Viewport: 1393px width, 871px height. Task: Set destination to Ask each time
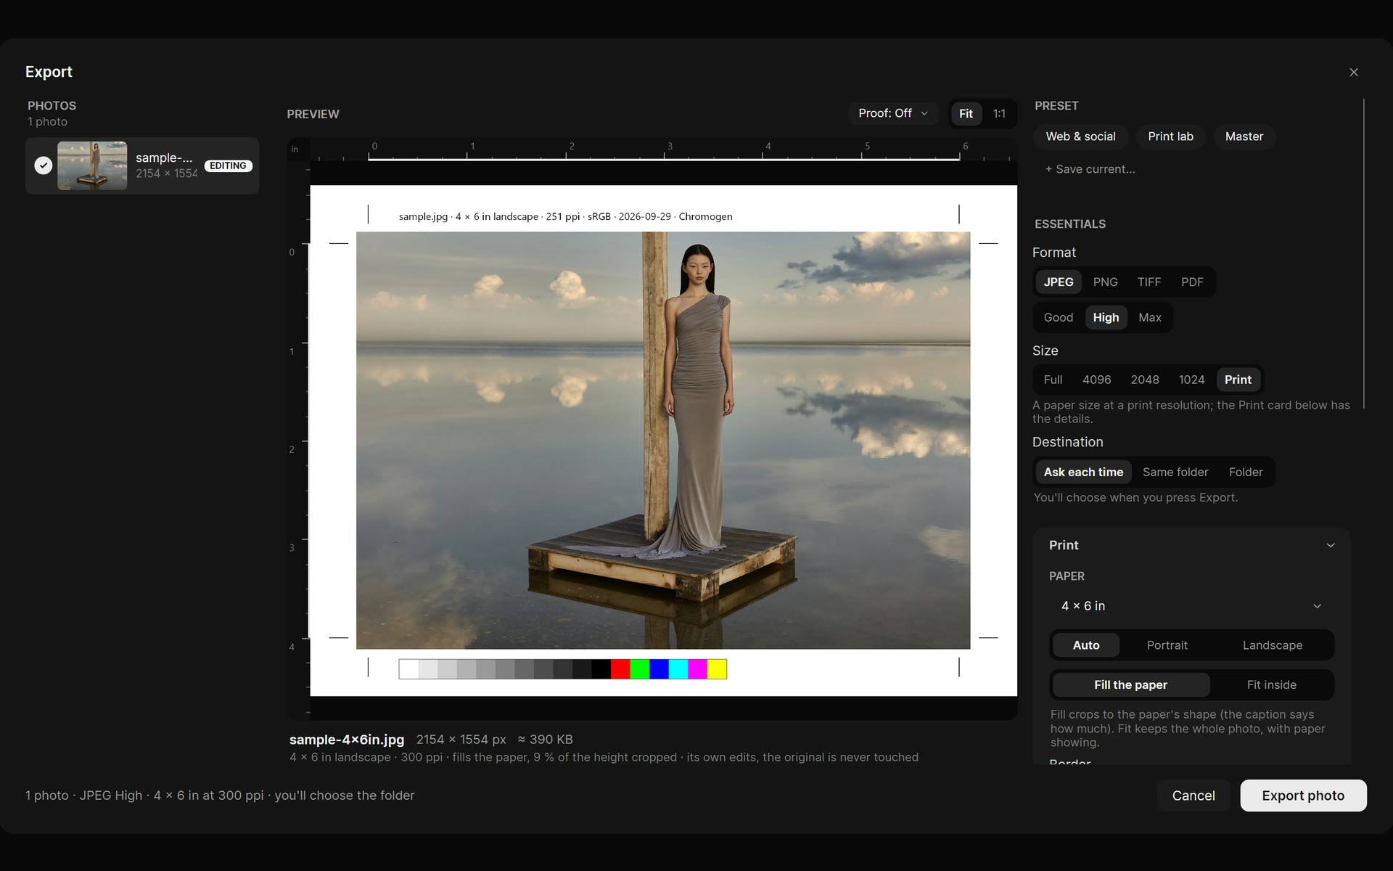tap(1083, 472)
